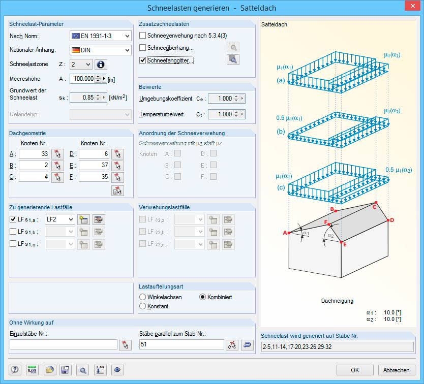
Task: Select the Kombiniert radio button
Action: (202, 297)
